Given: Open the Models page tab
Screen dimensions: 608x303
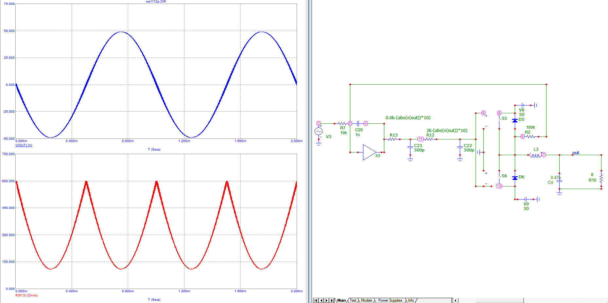Looking at the screenshot, I should point(366,300).
